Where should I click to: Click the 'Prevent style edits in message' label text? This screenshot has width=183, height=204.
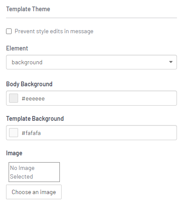pos(54,31)
